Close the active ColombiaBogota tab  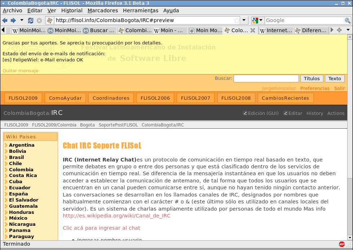[253, 30]
